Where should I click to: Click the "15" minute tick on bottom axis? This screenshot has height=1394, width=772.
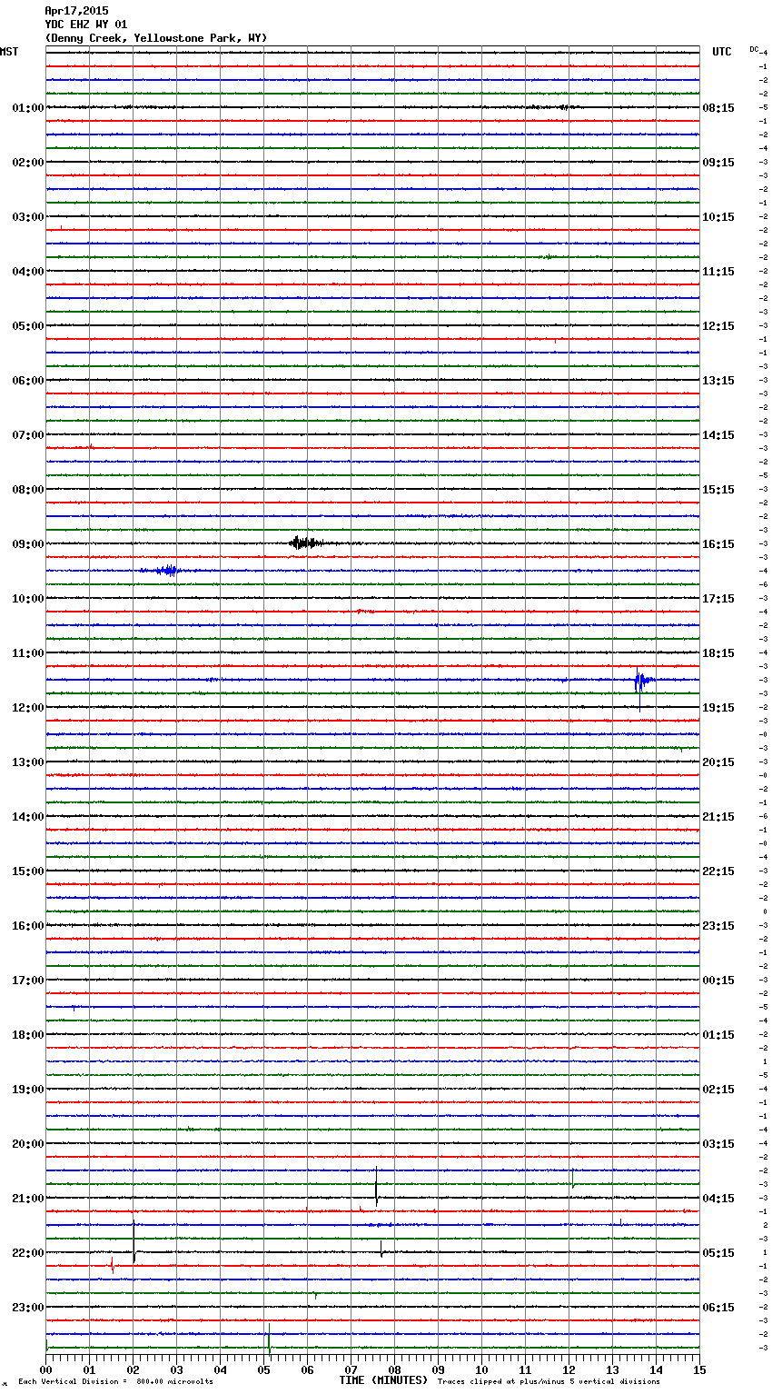point(699,1369)
